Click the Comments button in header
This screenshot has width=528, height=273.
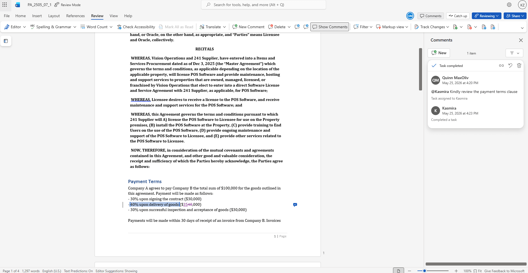coord(431,16)
